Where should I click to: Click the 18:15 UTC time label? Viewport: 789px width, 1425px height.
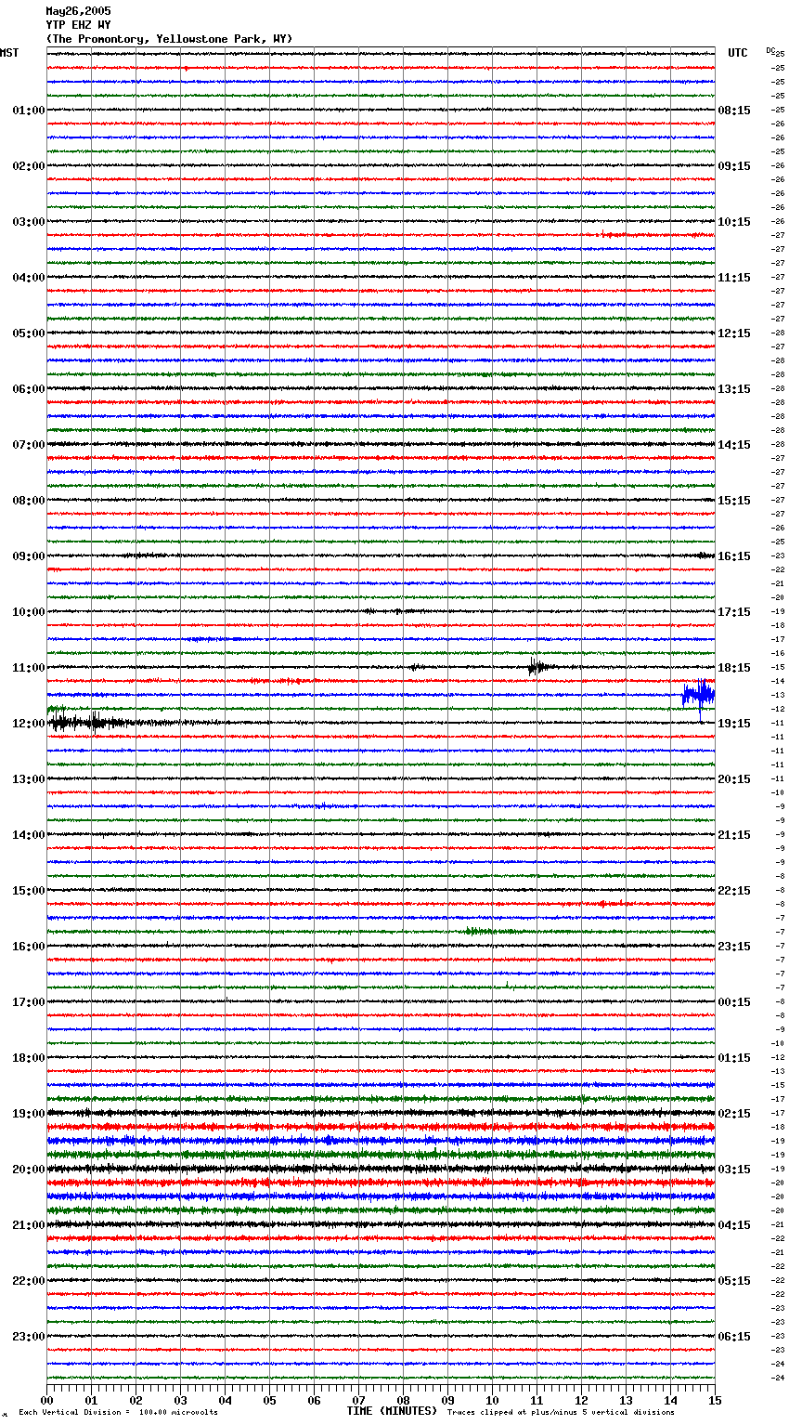point(734,668)
